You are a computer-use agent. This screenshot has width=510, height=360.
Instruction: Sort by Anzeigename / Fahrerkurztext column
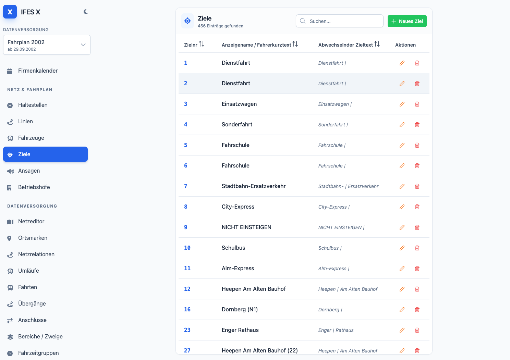point(260,45)
